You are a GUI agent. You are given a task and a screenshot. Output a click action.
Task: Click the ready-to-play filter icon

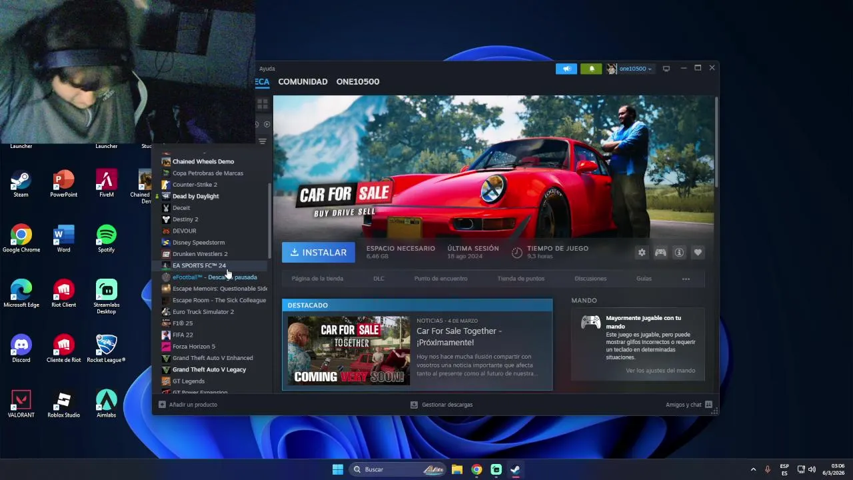[267, 124]
